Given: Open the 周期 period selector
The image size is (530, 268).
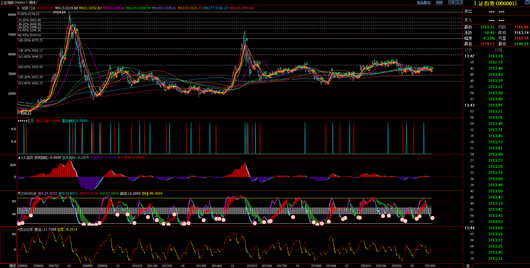Looking at the screenshot, I should click(439, 3).
